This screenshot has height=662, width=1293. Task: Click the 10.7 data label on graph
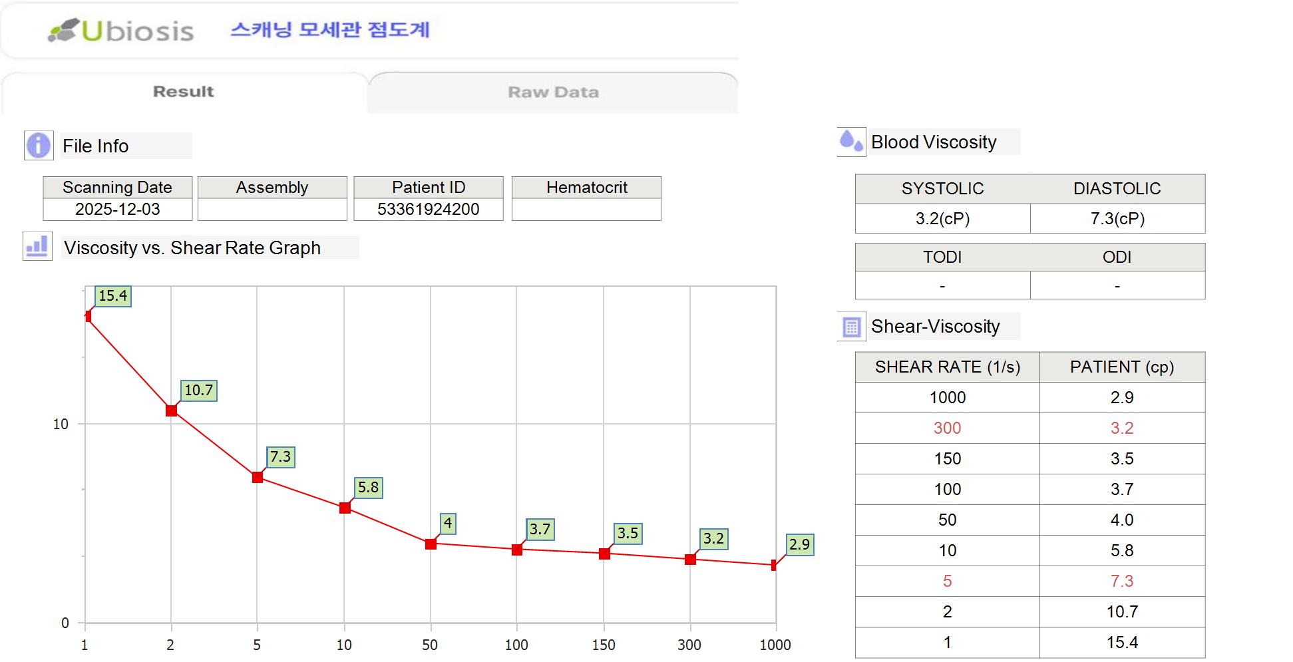[199, 391]
